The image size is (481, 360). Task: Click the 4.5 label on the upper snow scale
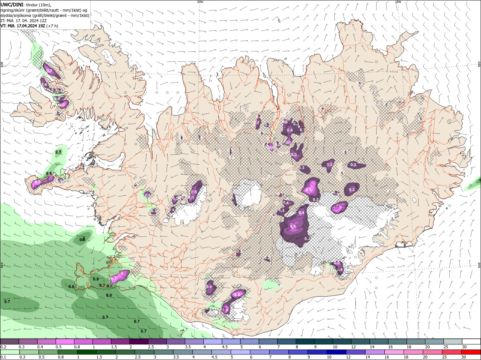(224, 347)
